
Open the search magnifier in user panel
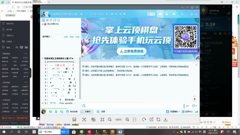58,20
